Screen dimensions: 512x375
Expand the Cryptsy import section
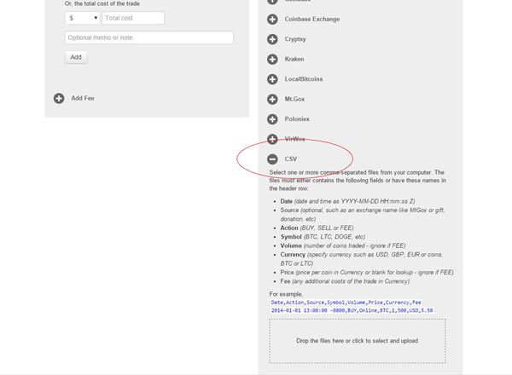272,39
